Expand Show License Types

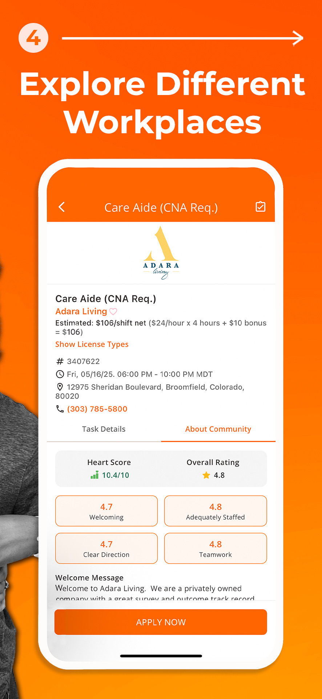(92, 344)
